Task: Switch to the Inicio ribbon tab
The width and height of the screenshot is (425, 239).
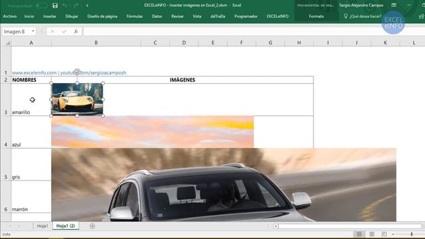Action: [29, 16]
